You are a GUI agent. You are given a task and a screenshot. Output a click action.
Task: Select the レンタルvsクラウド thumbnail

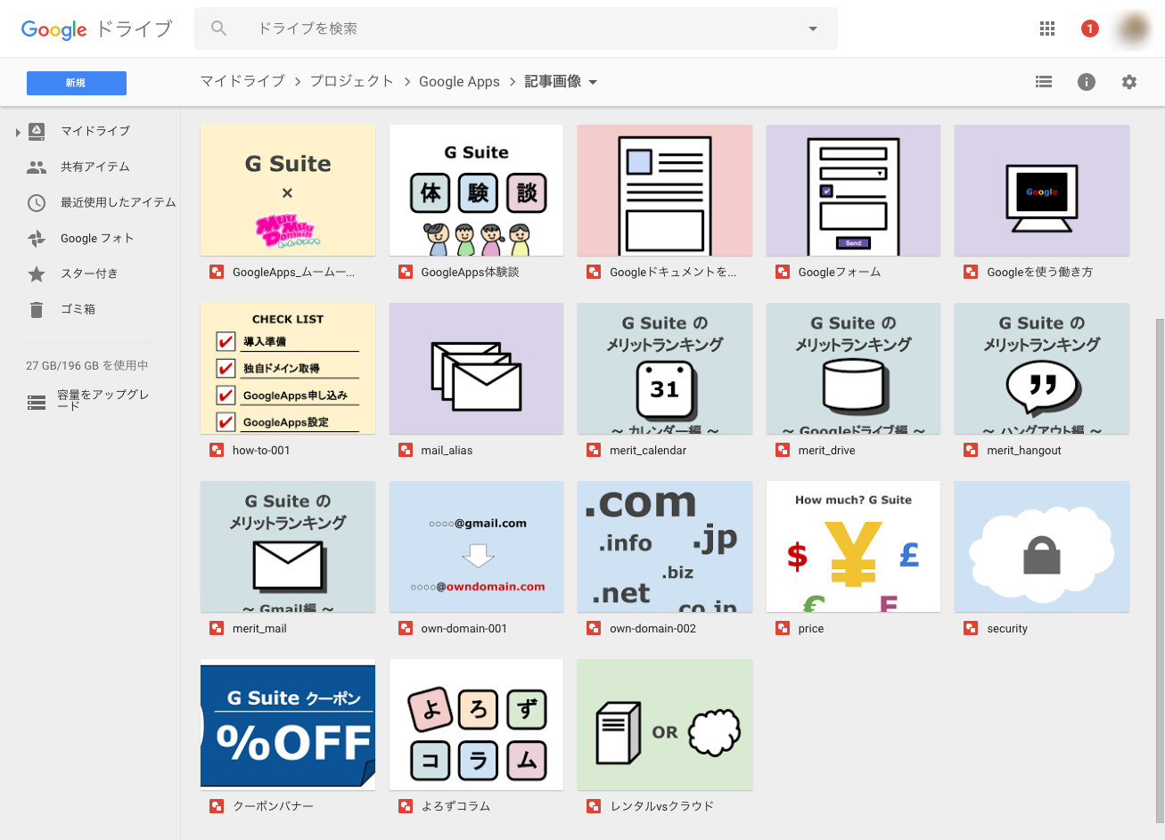(x=665, y=724)
